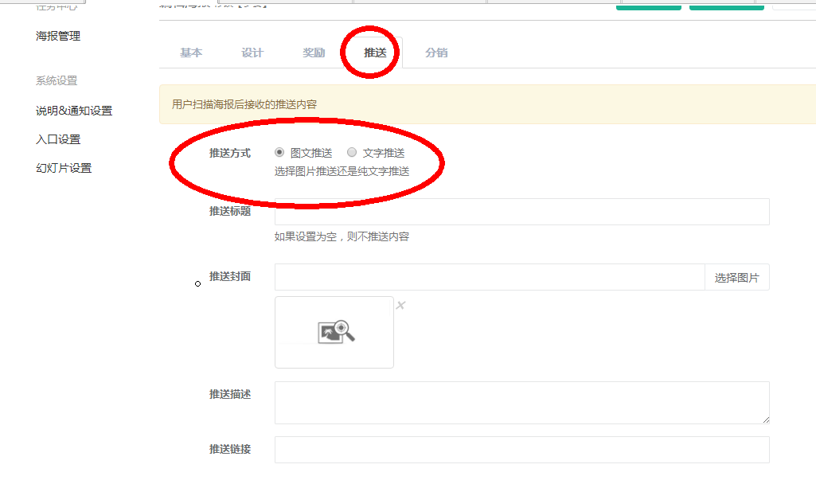Remove the cover image with the X icon
Image resolution: width=816 pixels, height=480 pixels.
[400, 306]
